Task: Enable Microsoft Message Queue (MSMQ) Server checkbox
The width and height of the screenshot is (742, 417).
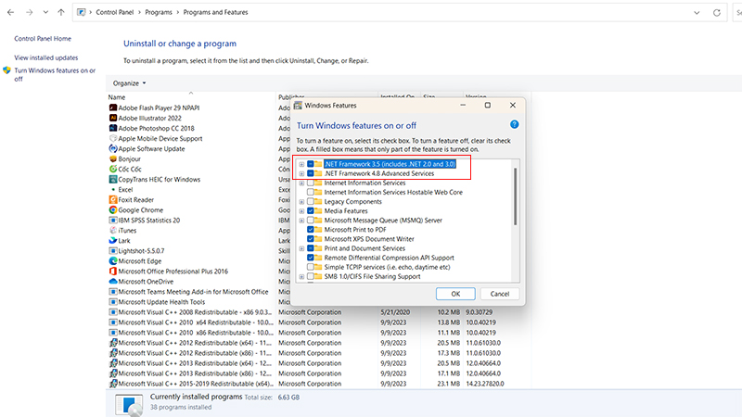Action: 311,221
